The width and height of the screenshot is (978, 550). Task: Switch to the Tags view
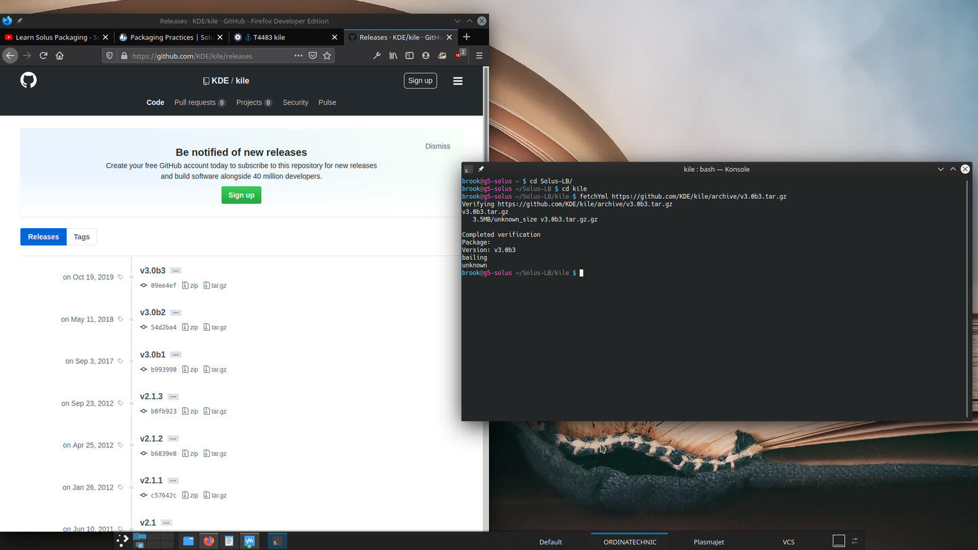point(81,237)
